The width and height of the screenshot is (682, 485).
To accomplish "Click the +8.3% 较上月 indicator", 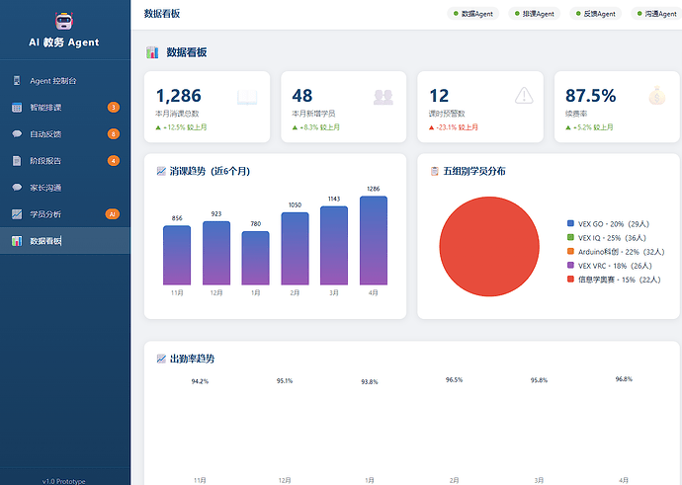I will [x=315, y=127].
